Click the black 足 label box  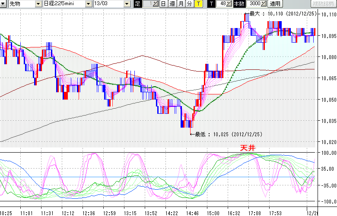click(137, 4)
